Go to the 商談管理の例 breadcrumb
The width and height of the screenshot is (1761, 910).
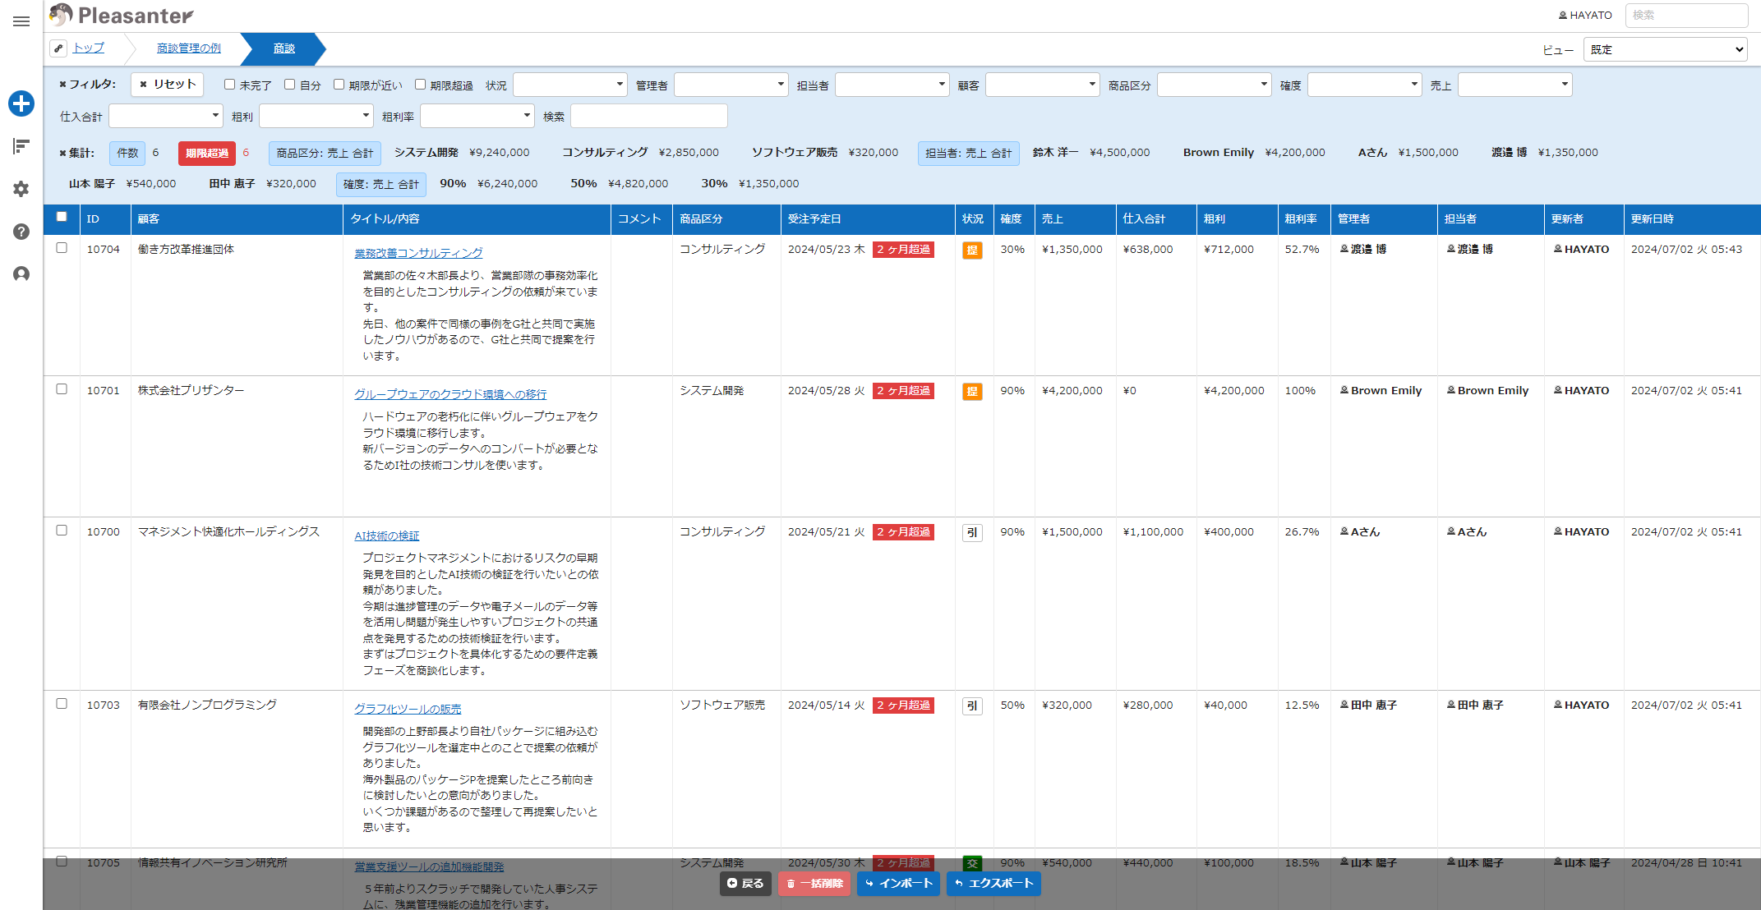point(189,48)
